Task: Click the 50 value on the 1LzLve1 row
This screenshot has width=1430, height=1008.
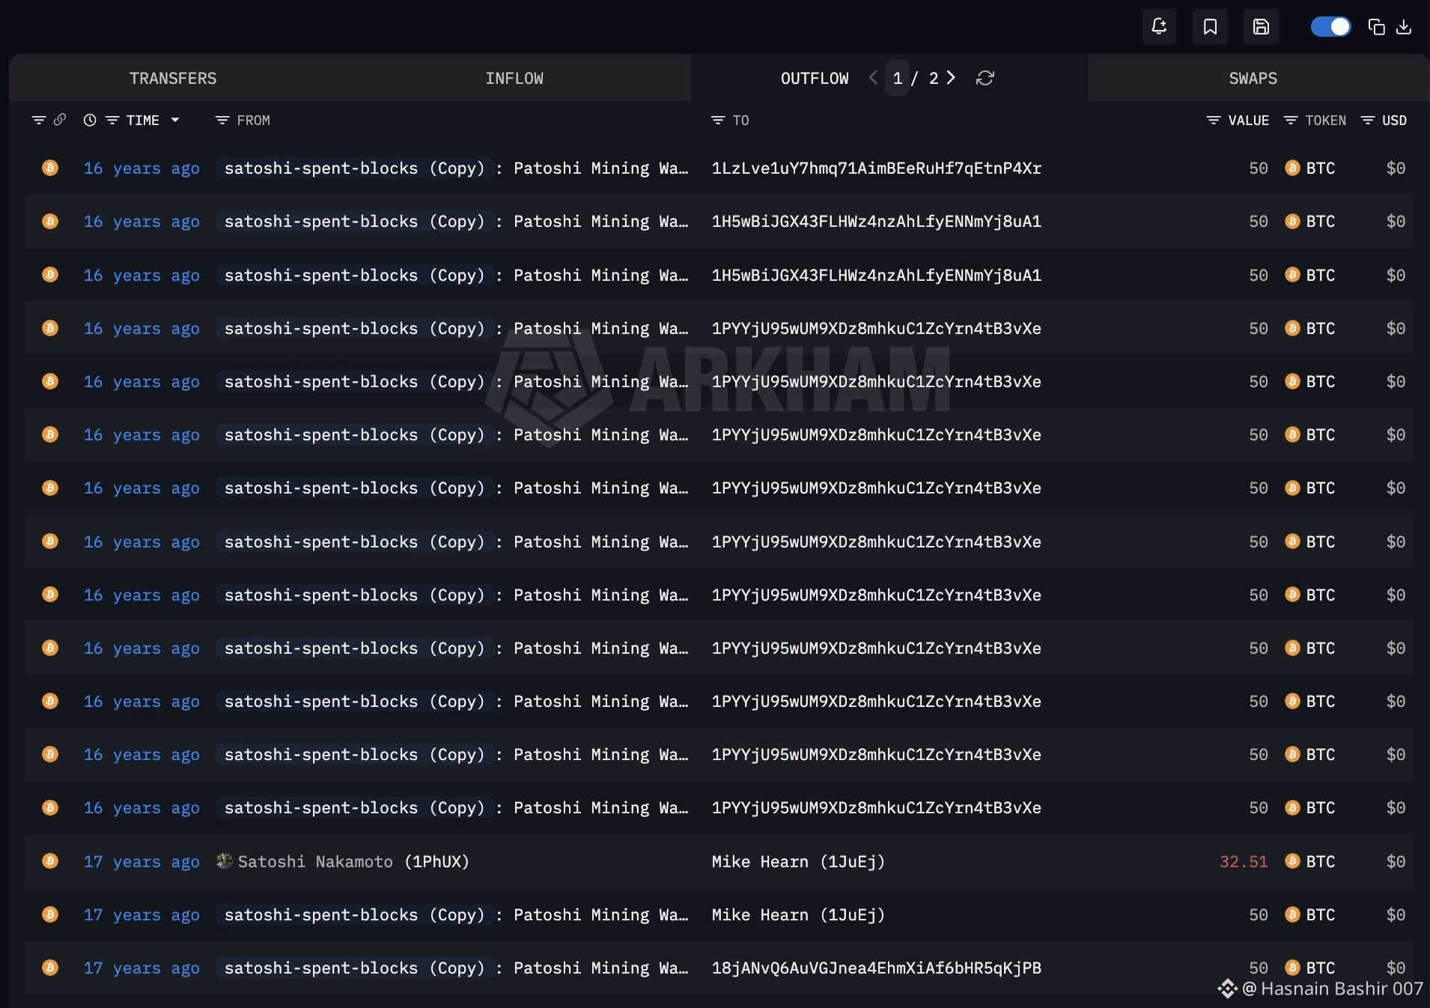Action: click(x=1259, y=168)
